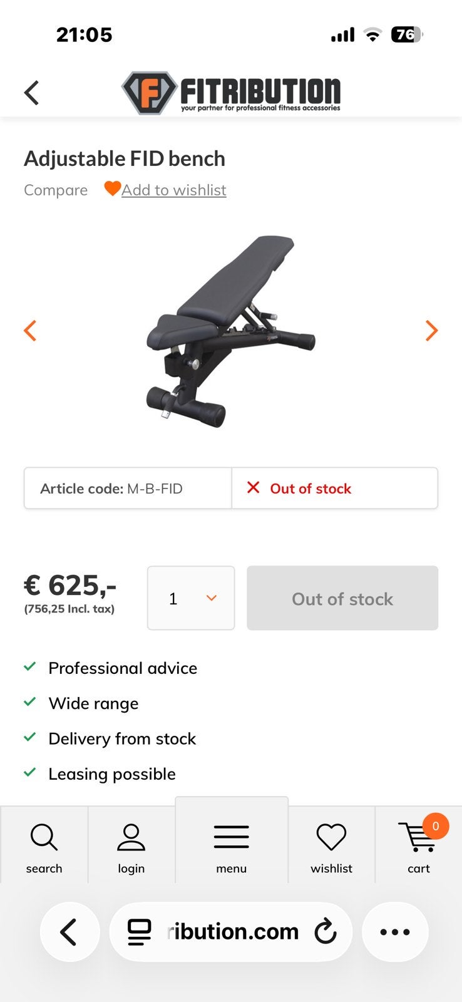Click the Compare link
Screen dimensions: 462x1002
coord(56,190)
